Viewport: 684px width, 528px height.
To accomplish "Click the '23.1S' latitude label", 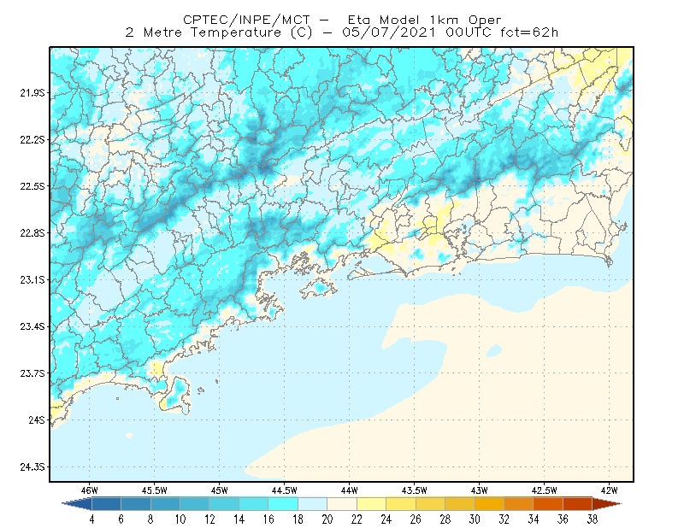I will pos(32,279).
